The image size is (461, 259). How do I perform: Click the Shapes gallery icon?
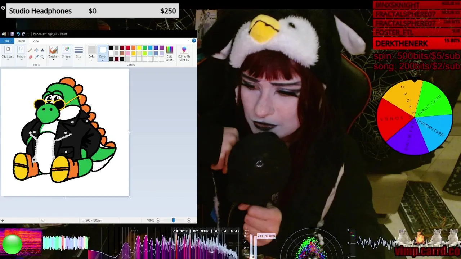[67, 49]
